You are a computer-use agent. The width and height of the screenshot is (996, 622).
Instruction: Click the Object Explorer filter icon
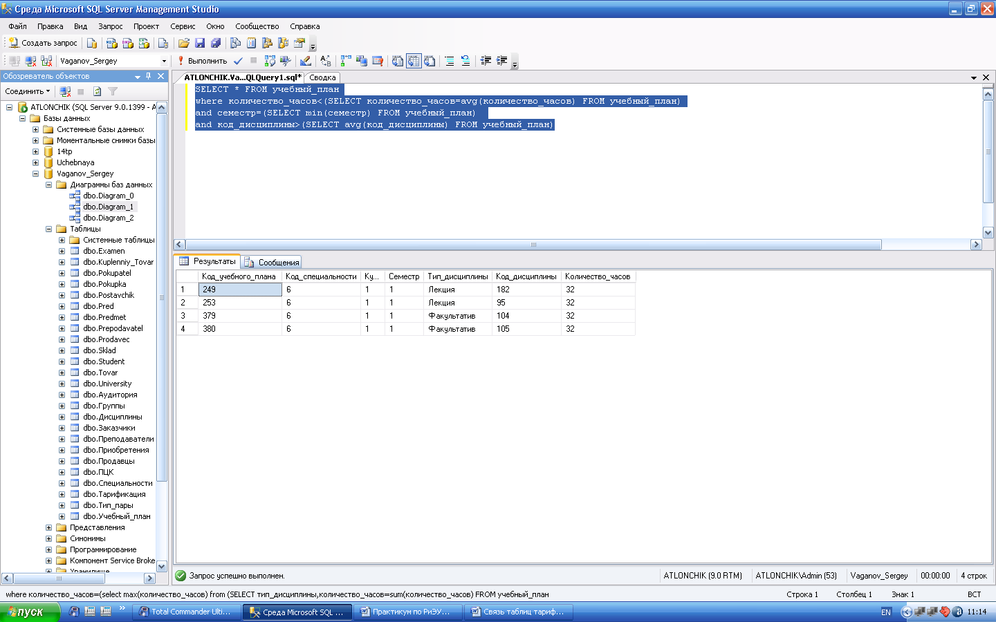click(x=113, y=91)
